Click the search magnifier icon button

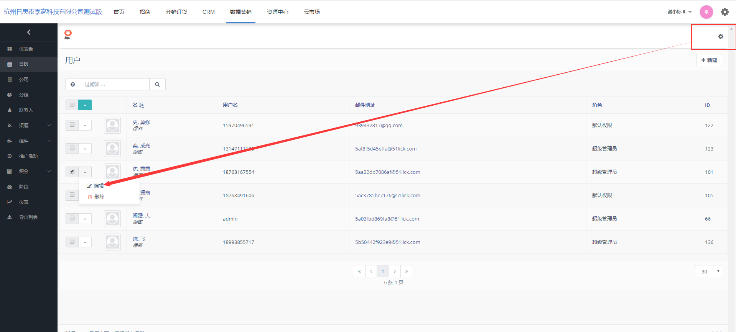pyautogui.click(x=157, y=85)
